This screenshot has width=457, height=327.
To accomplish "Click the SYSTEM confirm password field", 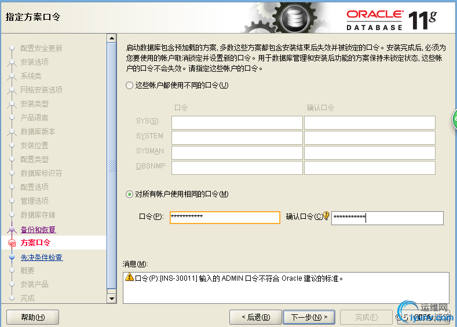I will (x=370, y=138).
